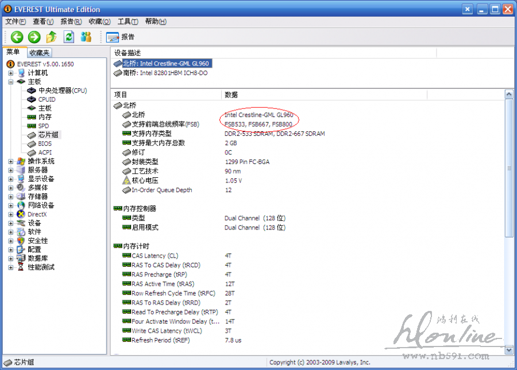517x370 pixels.
Task: Expand the 显示设备 tree node
Action: [11, 179]
